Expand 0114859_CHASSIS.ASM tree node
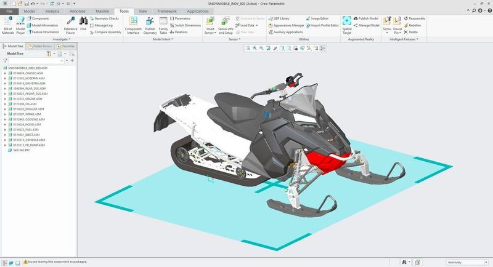The width and height of the screenshot is (493, 267). (x=5, y=73)
